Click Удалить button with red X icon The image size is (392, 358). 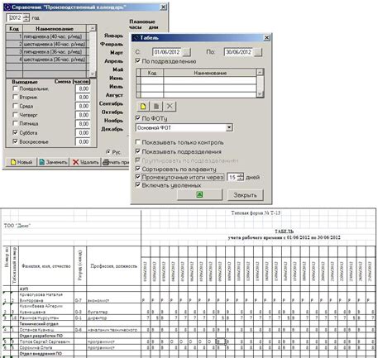pos(85,162)
